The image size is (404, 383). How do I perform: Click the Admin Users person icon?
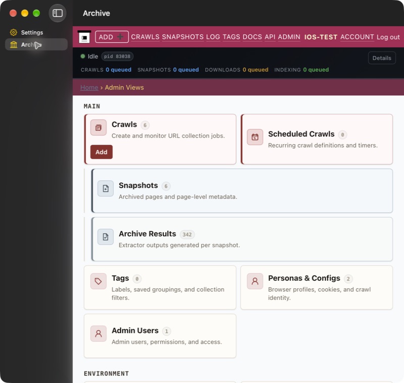pos(98,334)
